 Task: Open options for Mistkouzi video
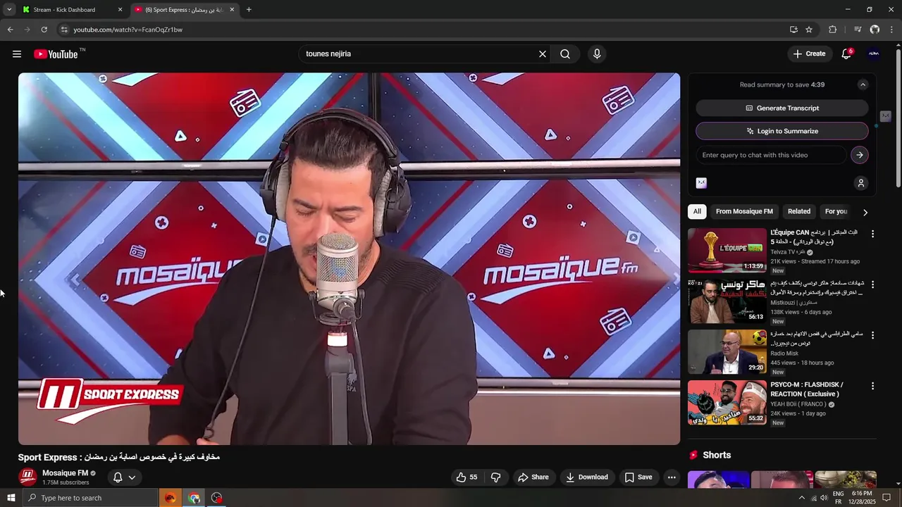(872, 284)
